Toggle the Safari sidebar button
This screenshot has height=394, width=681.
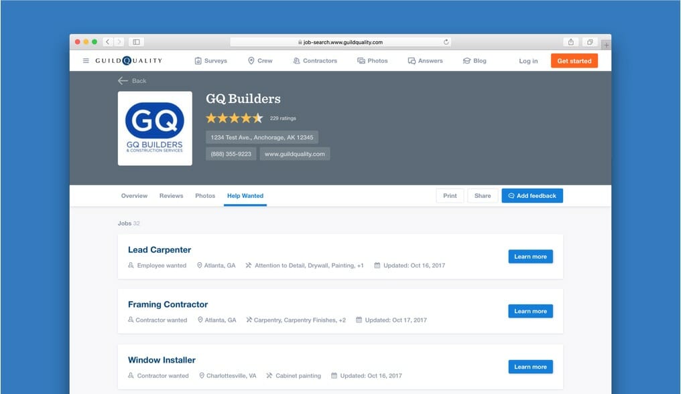[x=136, y=42]
